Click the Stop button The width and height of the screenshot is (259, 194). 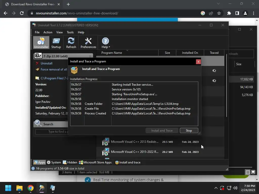(189, 131)
